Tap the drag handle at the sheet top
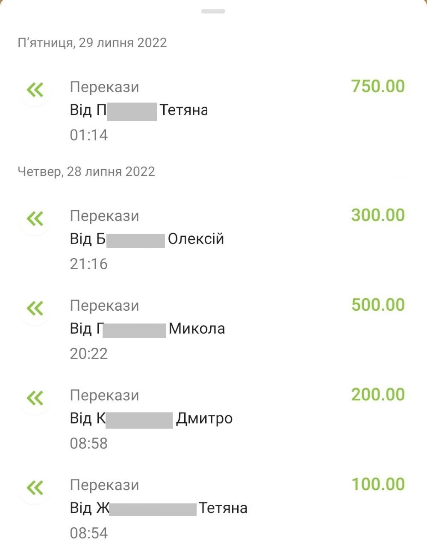 pyautogui.click(x=213, y=11)
